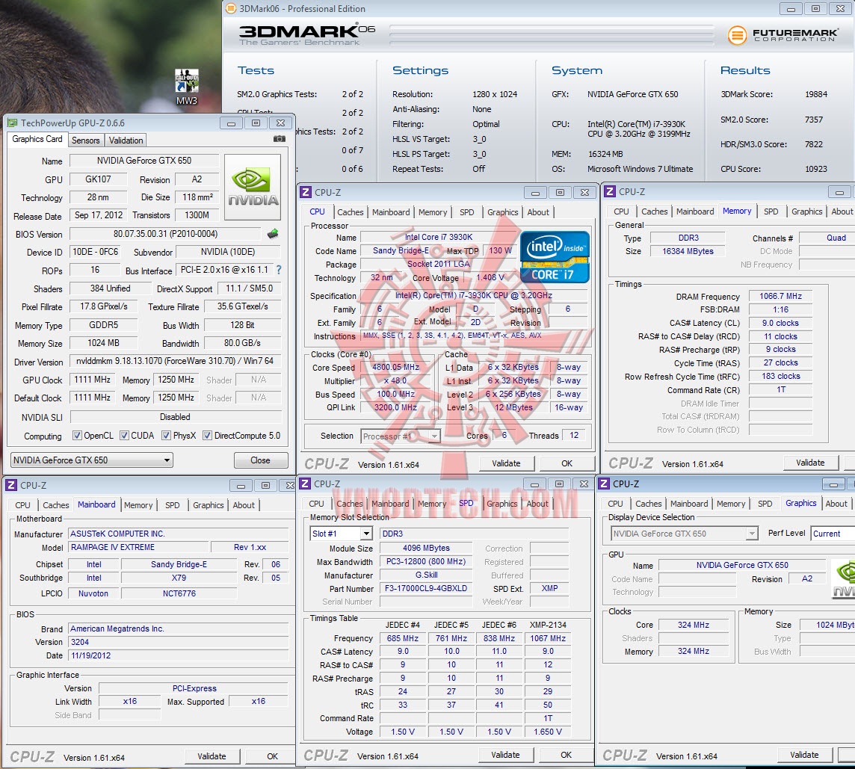
Task: Click the GPU-Z screenshot camera icon
Action: pos(280,139)
